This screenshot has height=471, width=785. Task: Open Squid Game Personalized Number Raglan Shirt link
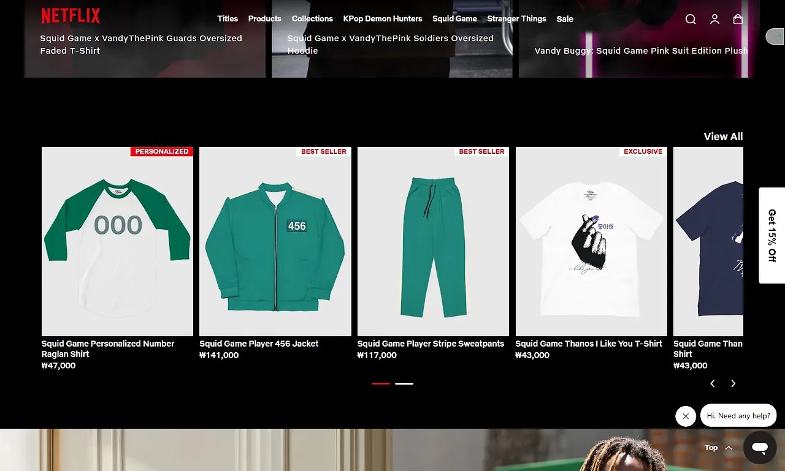(x=108, y=349)
